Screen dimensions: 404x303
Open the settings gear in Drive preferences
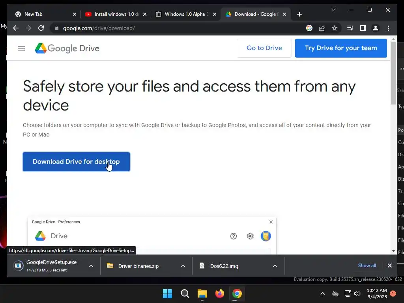point(250,236)
